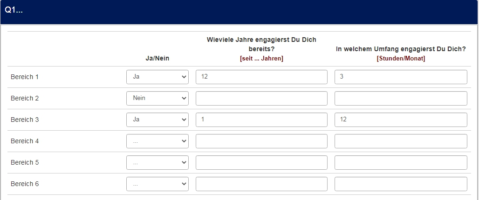Focus the years field containing 12 for Bereich 1

click(261, 77)
